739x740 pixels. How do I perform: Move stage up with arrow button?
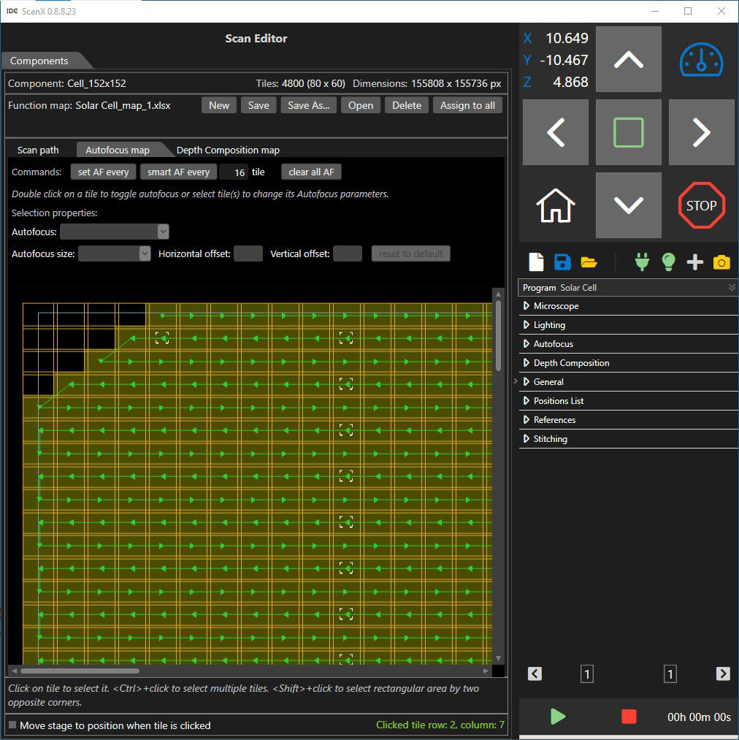coord(628,59)
